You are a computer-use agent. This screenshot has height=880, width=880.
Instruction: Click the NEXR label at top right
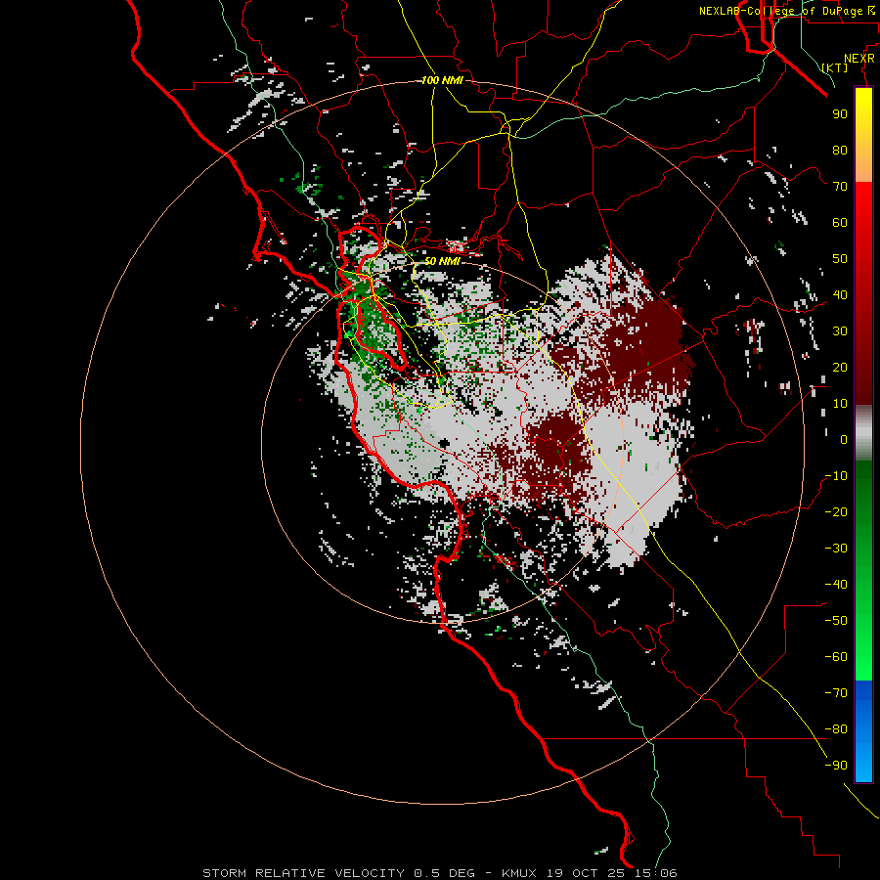(x=859, y=59)
